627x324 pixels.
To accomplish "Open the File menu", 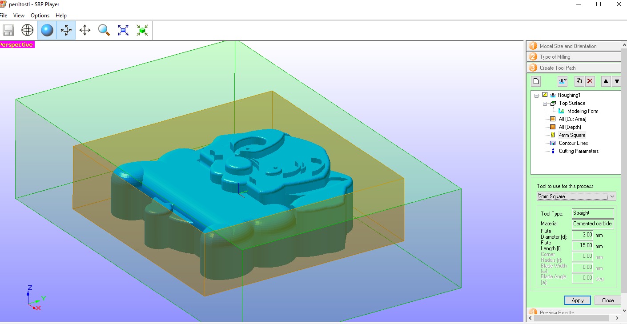I will pyautogui.click(x=4, y=16).
